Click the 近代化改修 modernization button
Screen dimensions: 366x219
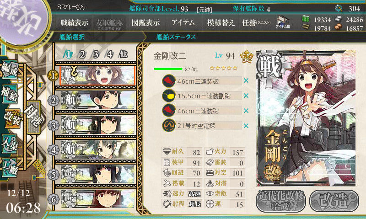pyautogui.click(x=281, y=201)
